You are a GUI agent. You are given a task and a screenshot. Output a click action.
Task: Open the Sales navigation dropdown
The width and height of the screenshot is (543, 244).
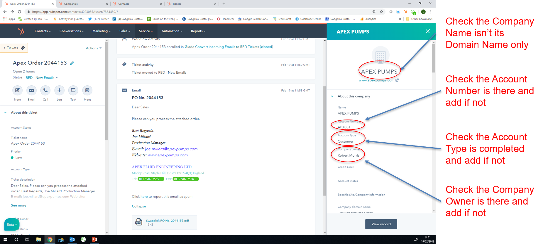click(125, 31)
